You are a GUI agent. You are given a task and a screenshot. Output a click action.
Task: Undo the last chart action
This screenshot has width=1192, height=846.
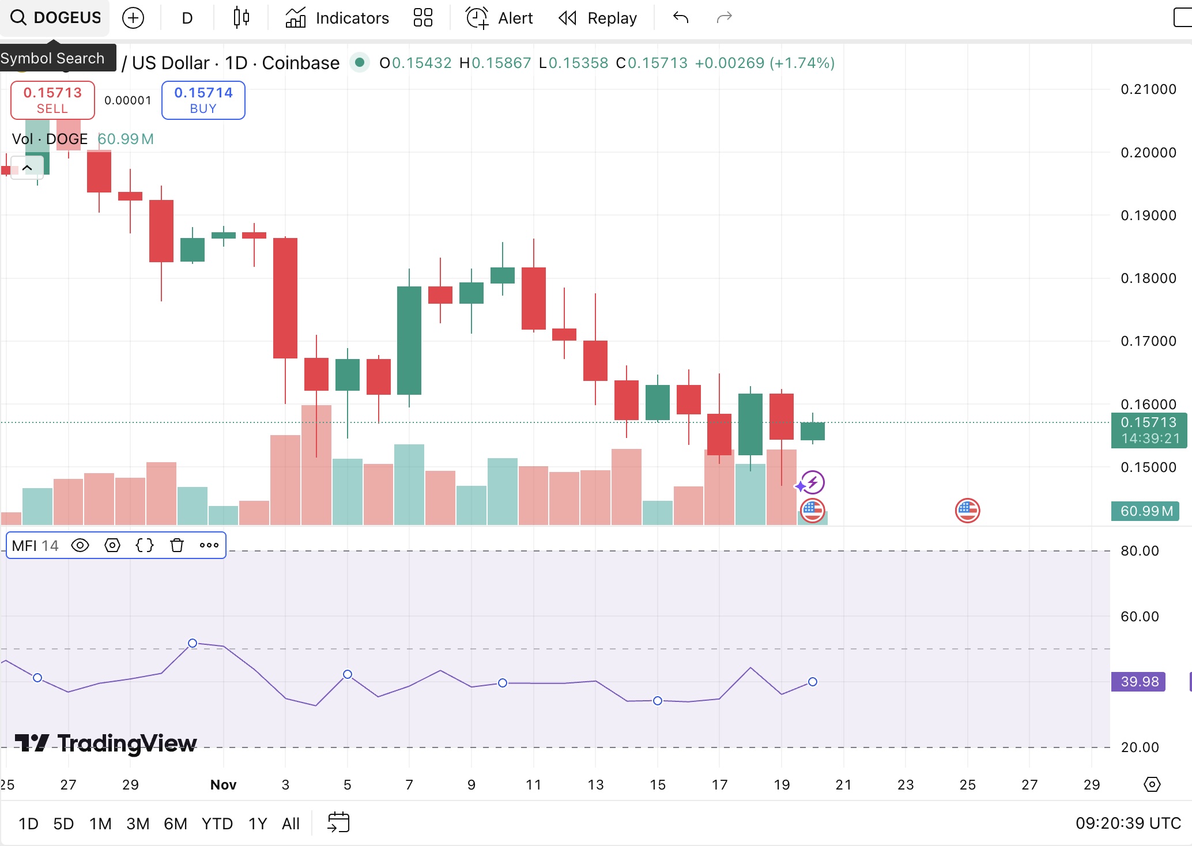tap(680, 18)
